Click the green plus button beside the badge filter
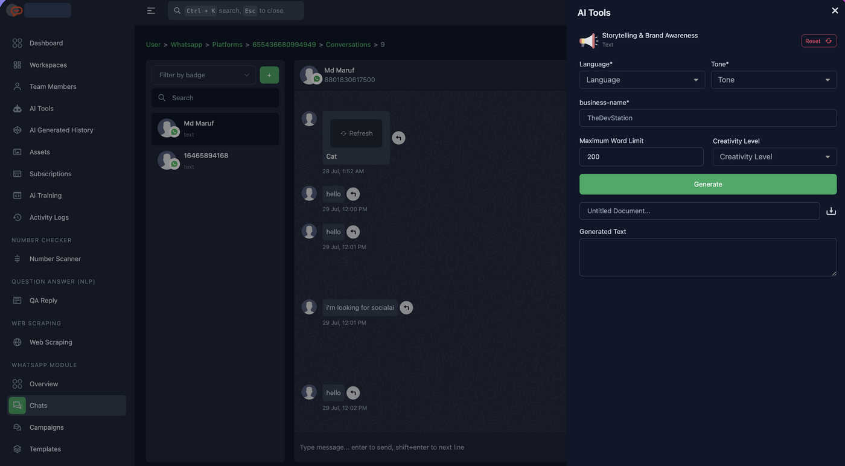Screen dimensions: 845x466 [x=269, y=75]
